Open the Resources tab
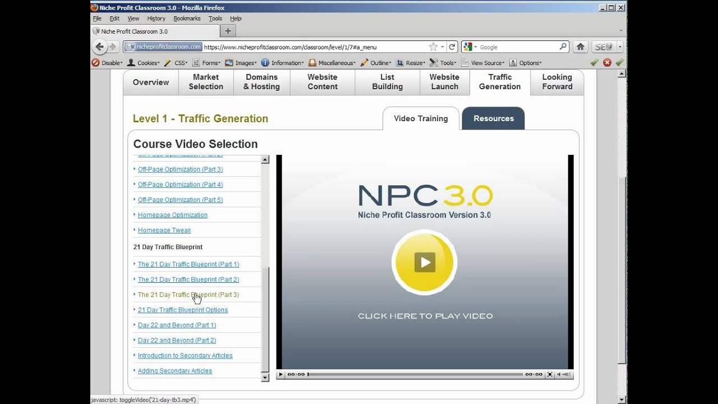718x404 pixels. [x=494, y=118]
